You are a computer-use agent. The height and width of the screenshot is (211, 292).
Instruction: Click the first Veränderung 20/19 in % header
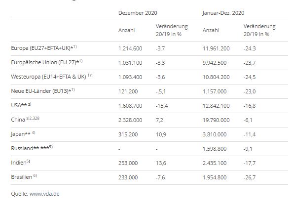(x=172, y=30)
